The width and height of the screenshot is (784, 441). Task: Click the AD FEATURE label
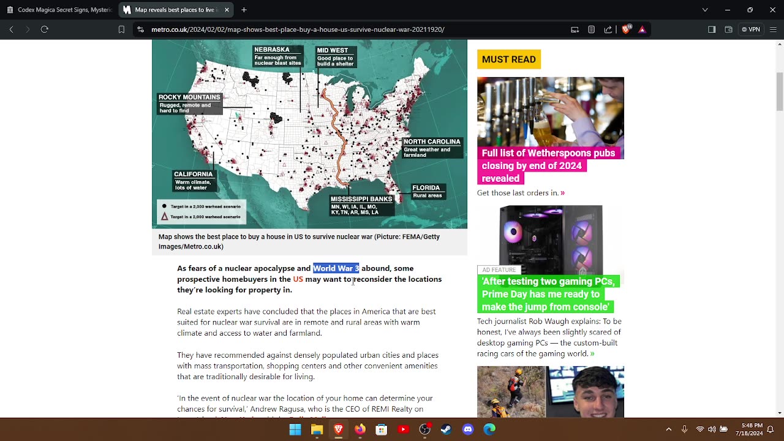pyautogui.click(x=499, y=269)
